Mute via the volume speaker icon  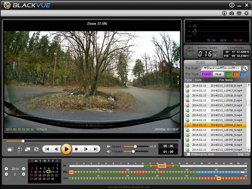click(109, 151)
